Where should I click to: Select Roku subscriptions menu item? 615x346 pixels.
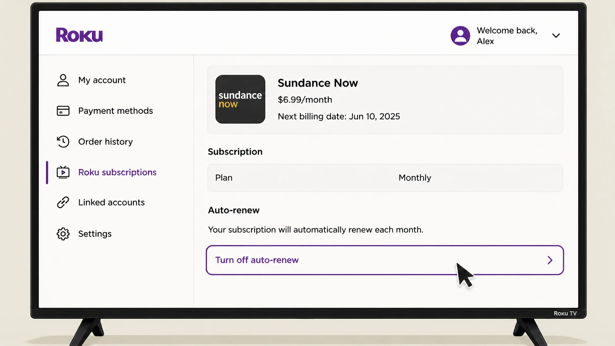(x=117, y=172)
